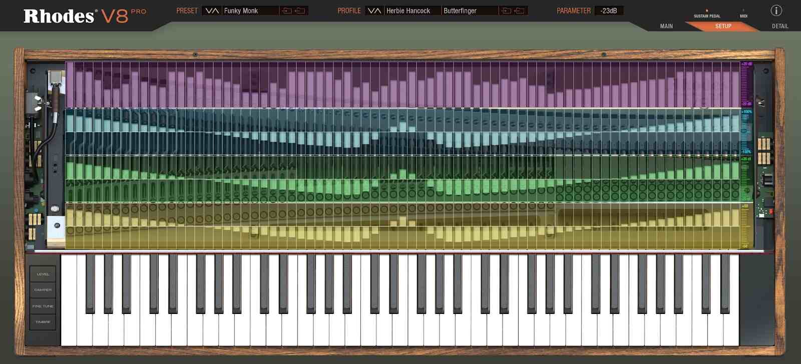Open the Butterfinger profile dropdown

pyautogui.click(x=470, y=11)
